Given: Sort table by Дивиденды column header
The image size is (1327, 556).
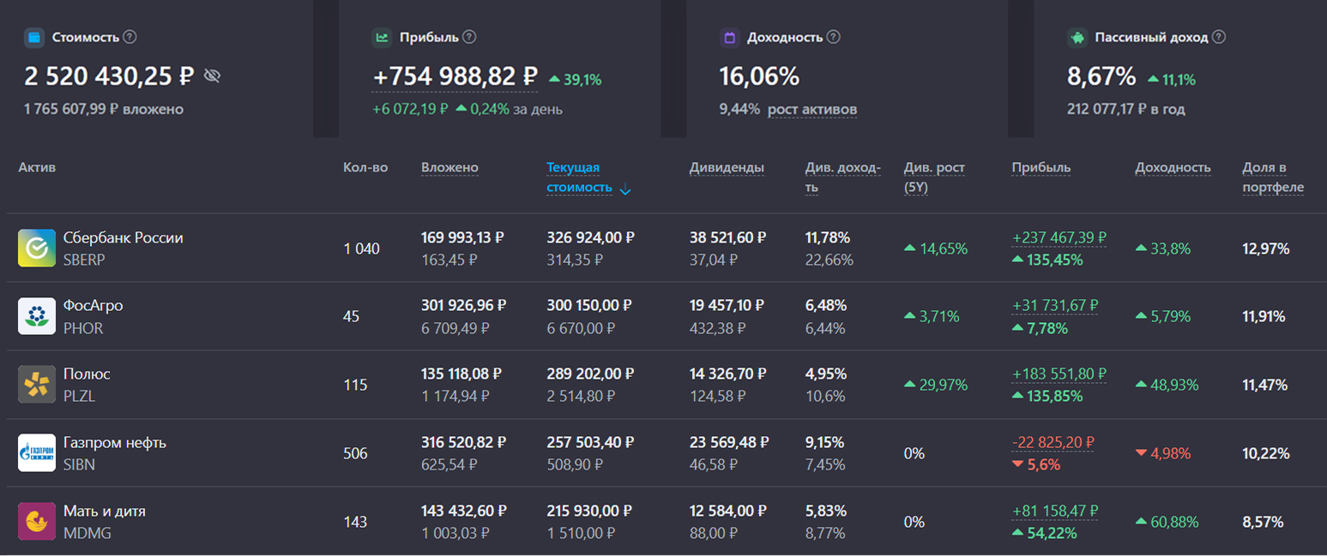Looking at the screenshot, I should (726, 168).
